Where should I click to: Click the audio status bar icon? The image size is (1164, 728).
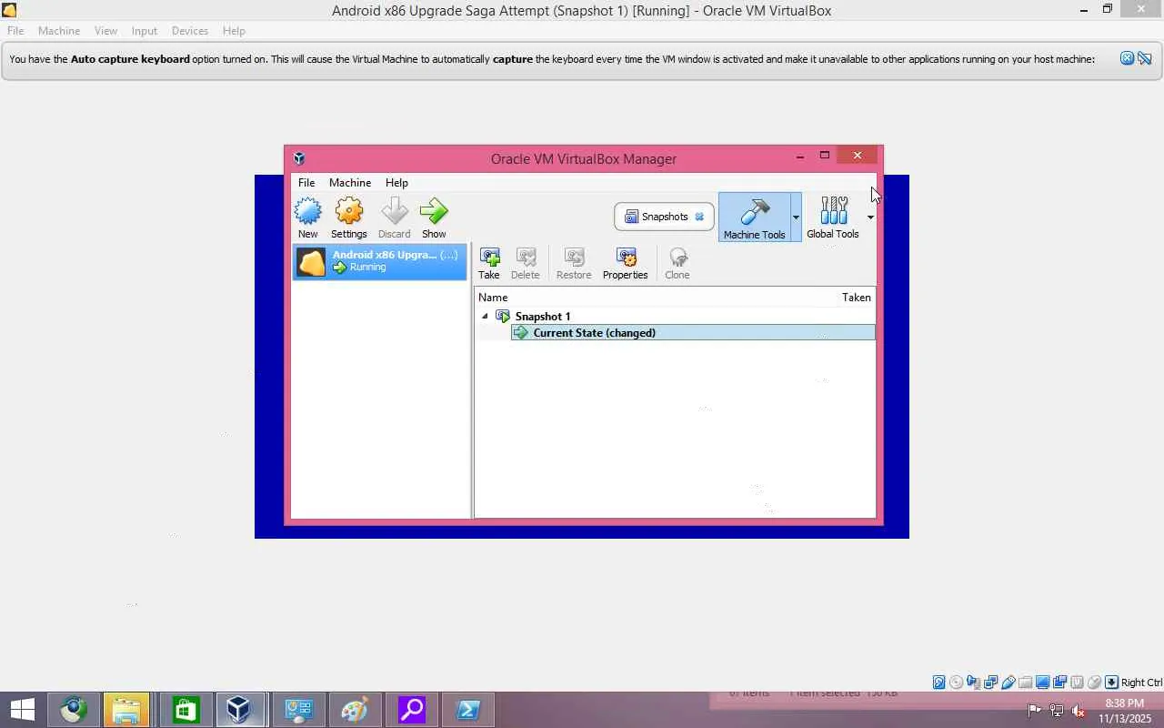974,682
